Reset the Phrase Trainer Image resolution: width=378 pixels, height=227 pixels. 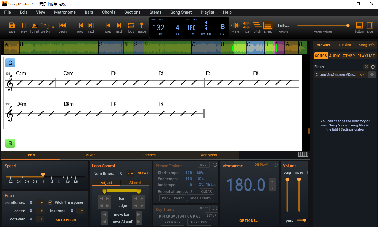pyautogui.click(x=203, y=165)
